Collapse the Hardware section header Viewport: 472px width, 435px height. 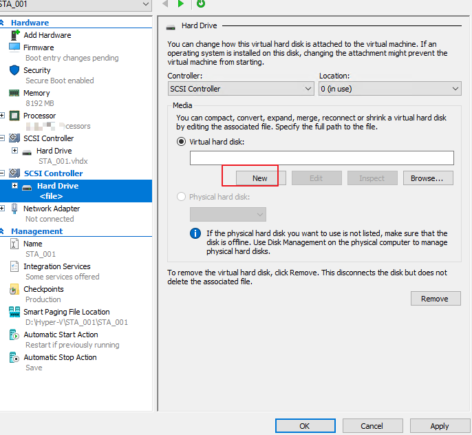[x=3, y=23]
